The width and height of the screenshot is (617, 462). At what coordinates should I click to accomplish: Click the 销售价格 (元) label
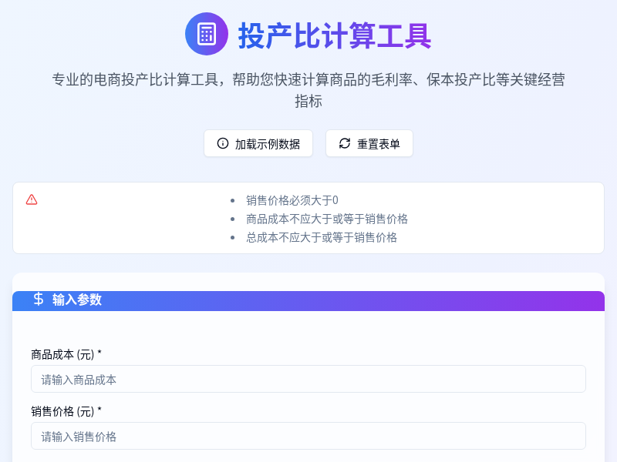tap(66, 412)
